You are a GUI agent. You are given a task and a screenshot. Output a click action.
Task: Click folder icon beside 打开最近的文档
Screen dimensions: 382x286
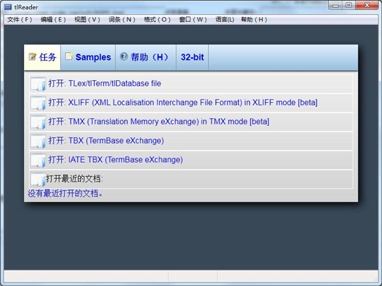tap(38, 179)
